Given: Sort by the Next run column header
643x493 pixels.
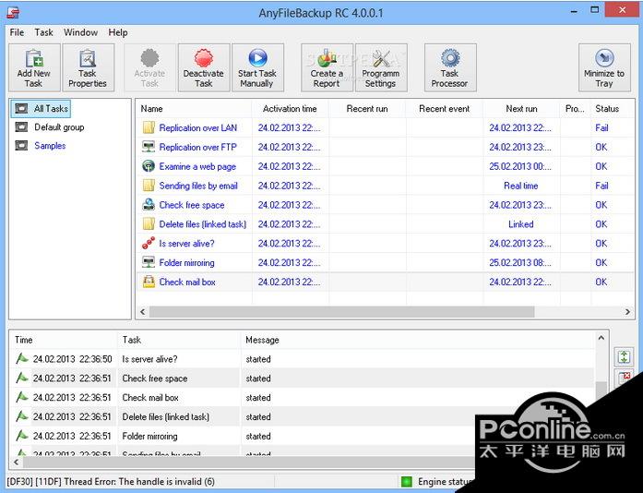Looking at the screenshot, I should click(521, 109).
